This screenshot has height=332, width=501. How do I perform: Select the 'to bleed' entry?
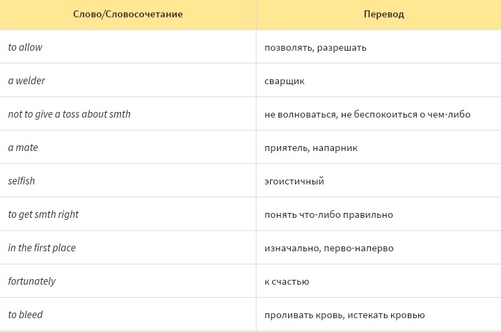click(x=26, y=315)
